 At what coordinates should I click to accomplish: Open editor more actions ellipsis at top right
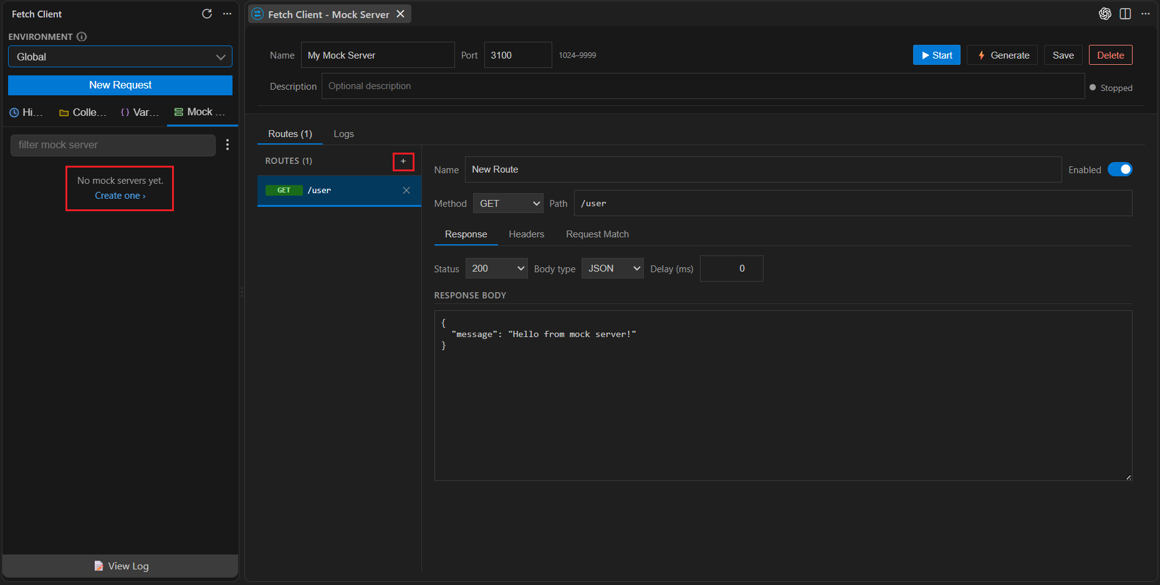click(x=1146, y=14)
